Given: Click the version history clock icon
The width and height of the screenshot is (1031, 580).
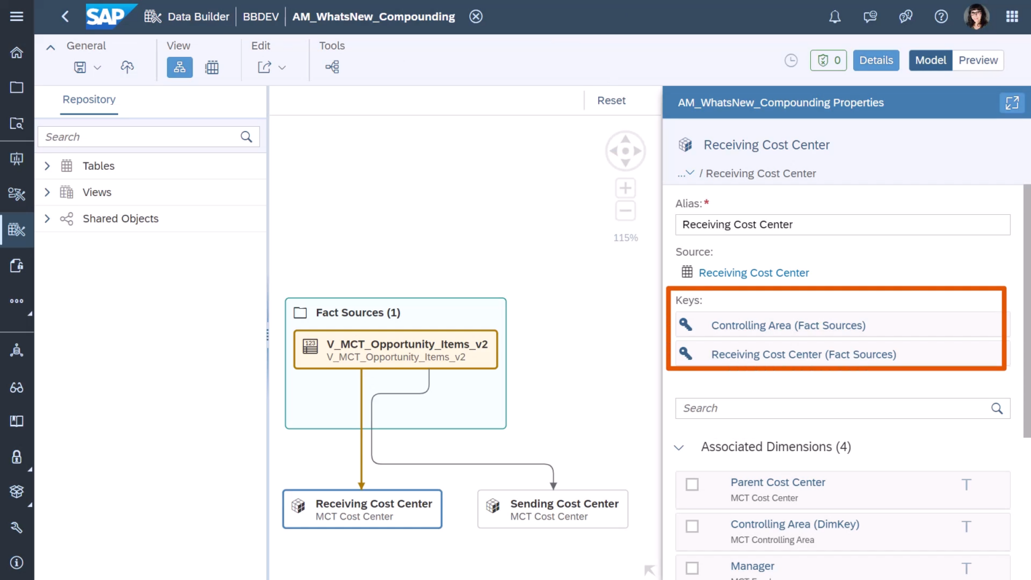Looking at the screenshot, I should coord(791,60).
